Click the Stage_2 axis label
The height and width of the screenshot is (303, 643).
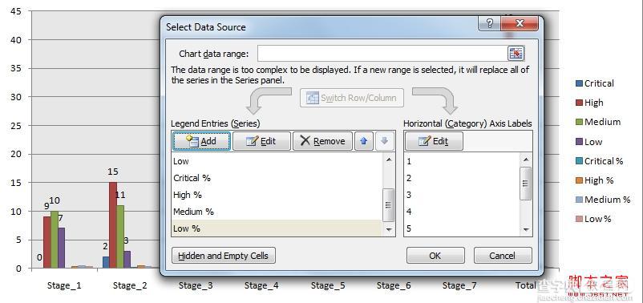point(130,285)
